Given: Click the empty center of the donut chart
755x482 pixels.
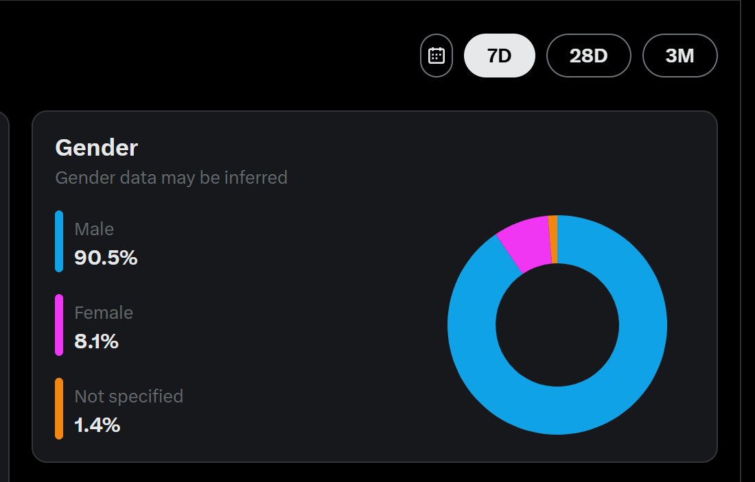Looking at the screenshot, I should click(x=557, y=325).
